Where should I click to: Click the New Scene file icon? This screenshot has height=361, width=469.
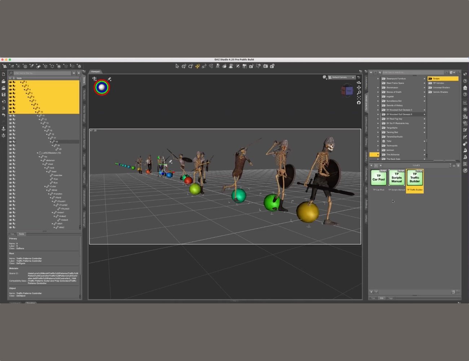4,74
